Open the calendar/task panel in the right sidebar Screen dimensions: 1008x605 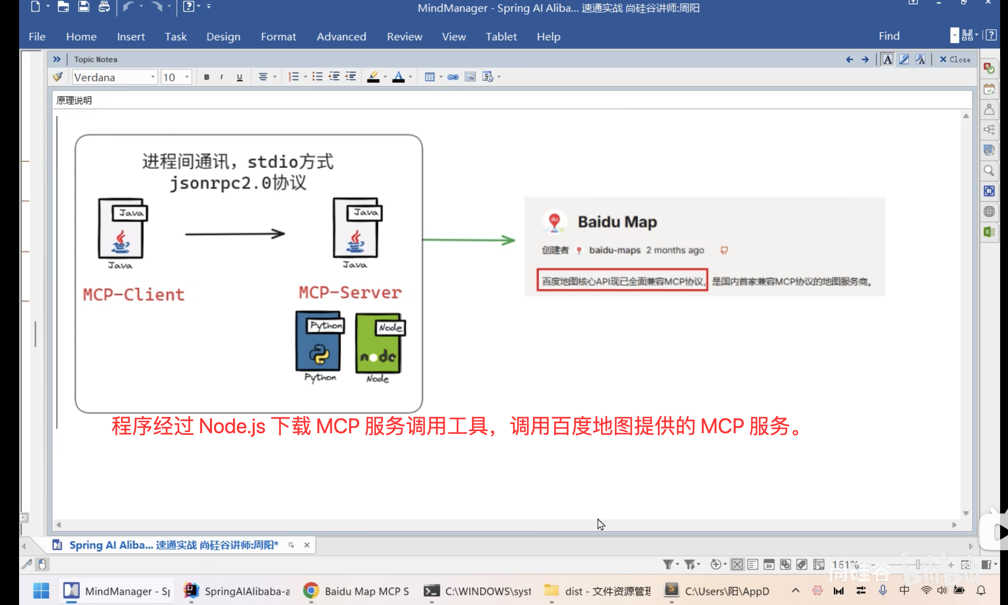[x=990, y=89]
